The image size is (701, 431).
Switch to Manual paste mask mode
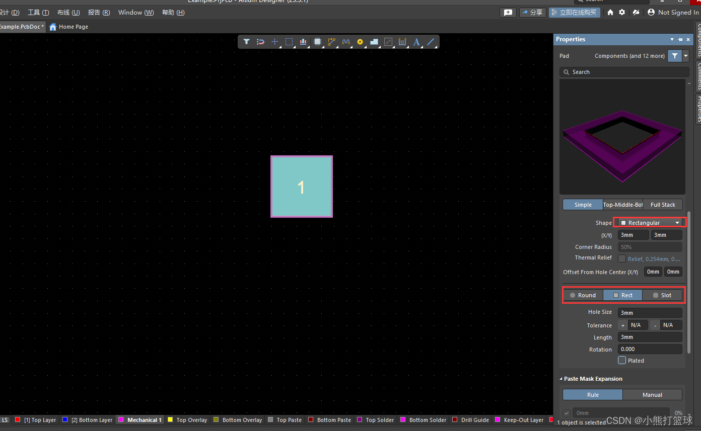click(652, 394)
